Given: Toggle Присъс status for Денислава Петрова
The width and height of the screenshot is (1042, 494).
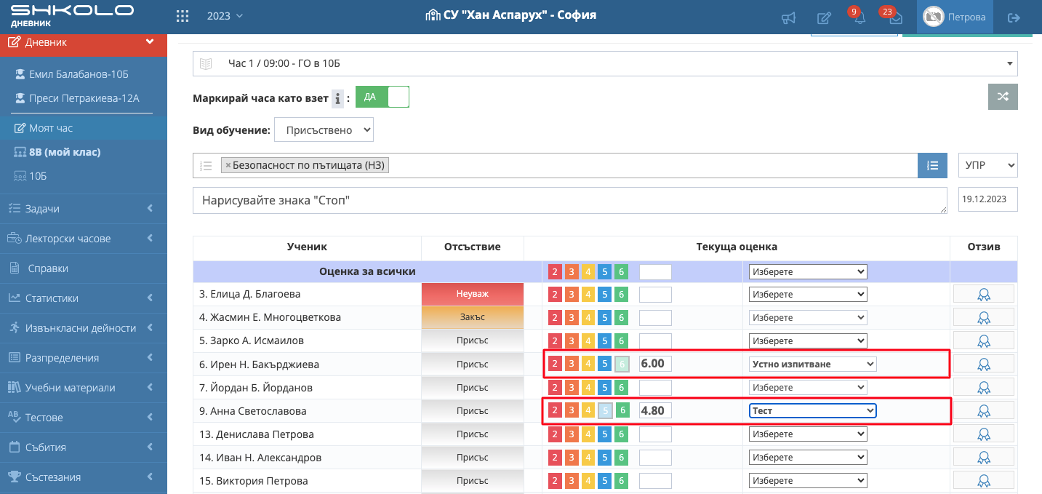Looking at the screenshot, I should tap(473, 434).
